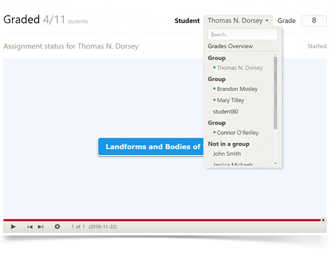The height and width of the screenshot is (277, 331).
Task: Click the dropdown list scrollbar thumb
Action: [x=276, y=93]
